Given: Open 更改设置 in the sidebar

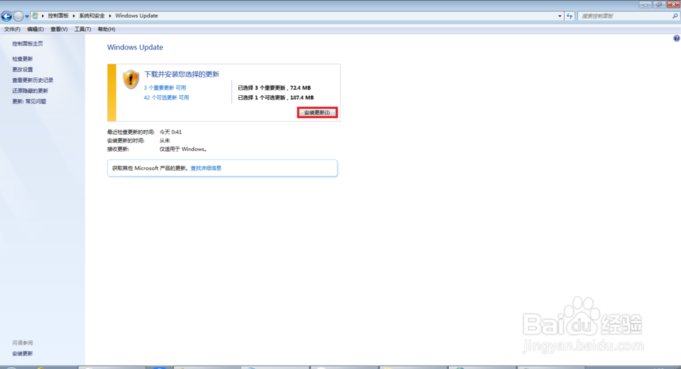Looking at the screenshot, I should coord(22,69).
